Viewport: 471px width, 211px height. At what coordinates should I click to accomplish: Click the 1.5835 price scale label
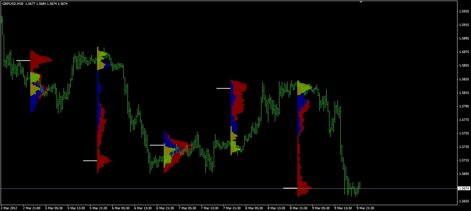[x=463, y=79]
